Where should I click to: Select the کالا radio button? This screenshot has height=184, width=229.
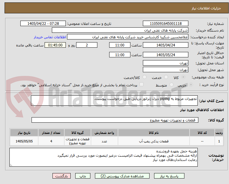pyautogui.click(x=183, y=77)
